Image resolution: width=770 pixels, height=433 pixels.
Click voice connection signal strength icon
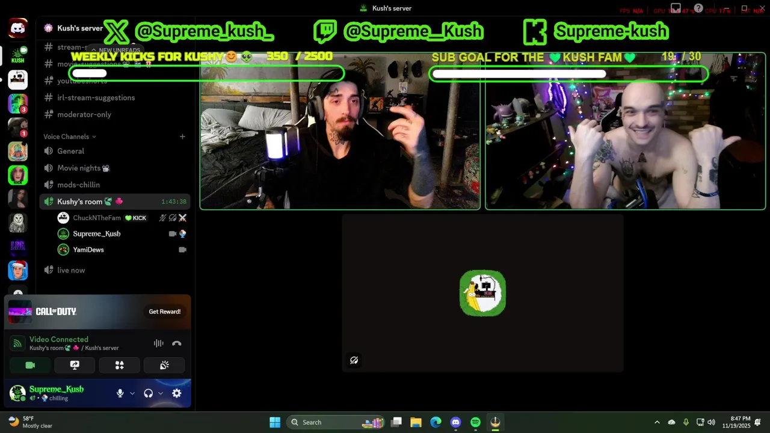pos(17,343)
